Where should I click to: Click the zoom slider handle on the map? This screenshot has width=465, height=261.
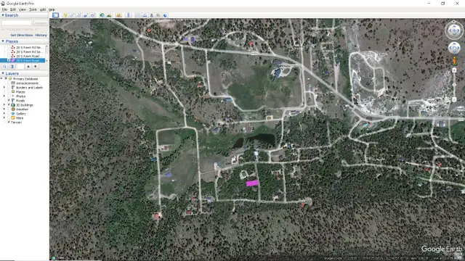point(454,85)
